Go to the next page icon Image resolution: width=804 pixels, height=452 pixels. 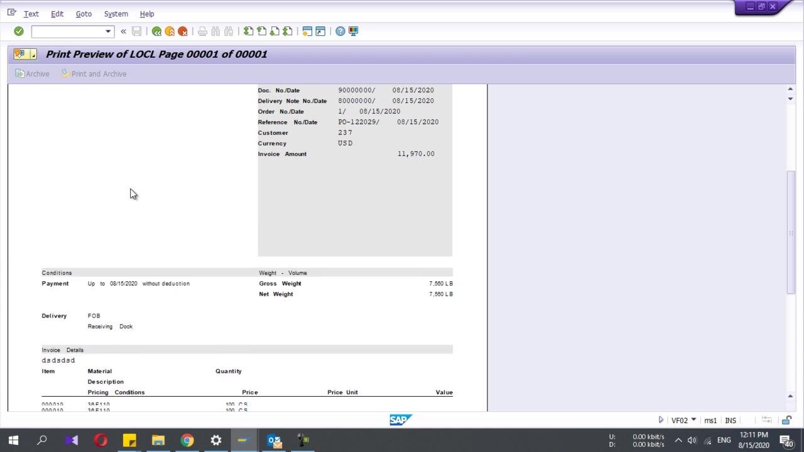[x=274, y=31]
